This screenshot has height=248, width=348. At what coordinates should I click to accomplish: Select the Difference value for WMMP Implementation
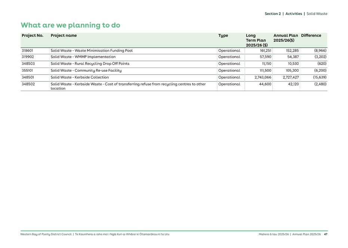pyautogui.click(x=321, y=56)
